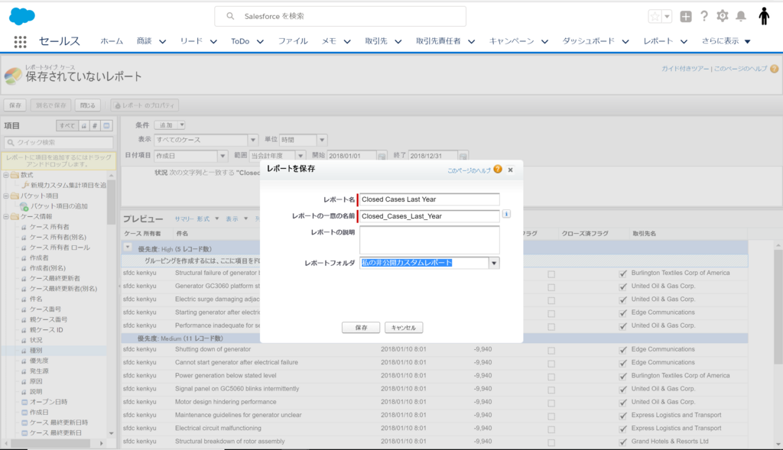Filter fields by date type icon
Viewport: 783px width, 450px height.
106,126
